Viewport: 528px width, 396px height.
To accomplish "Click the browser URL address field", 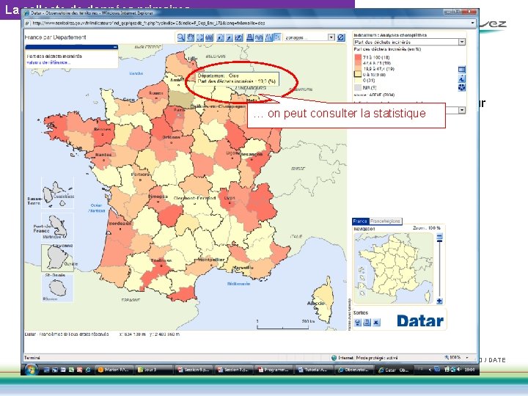I will (x=250, y=23).
